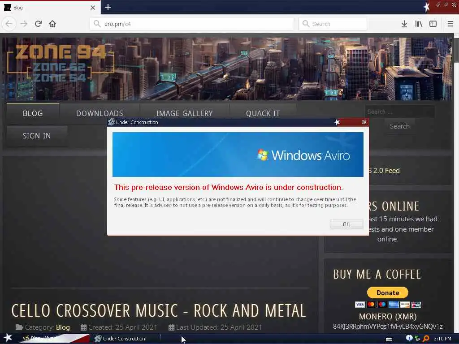
Task: Click the Under Construction dialog title icon
Action: [x=112, y=122]
